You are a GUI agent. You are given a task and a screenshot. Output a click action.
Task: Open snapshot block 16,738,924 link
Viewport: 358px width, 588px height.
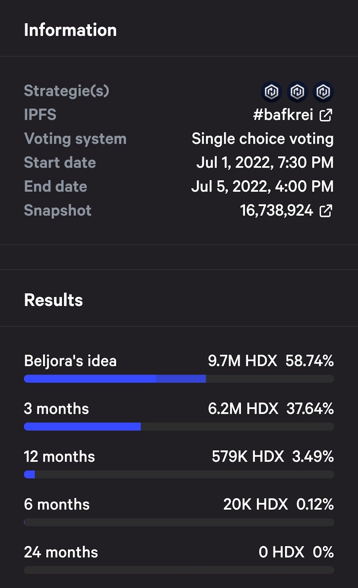point(277,211)
